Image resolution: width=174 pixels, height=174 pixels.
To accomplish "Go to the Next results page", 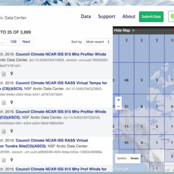I will (x=26, y=42).
